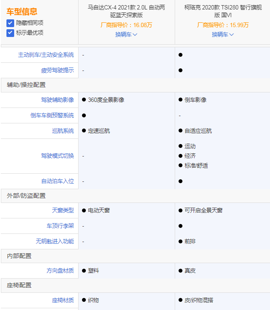Open the 倒车车侧预警系统 link

click(x=52, y=115)
